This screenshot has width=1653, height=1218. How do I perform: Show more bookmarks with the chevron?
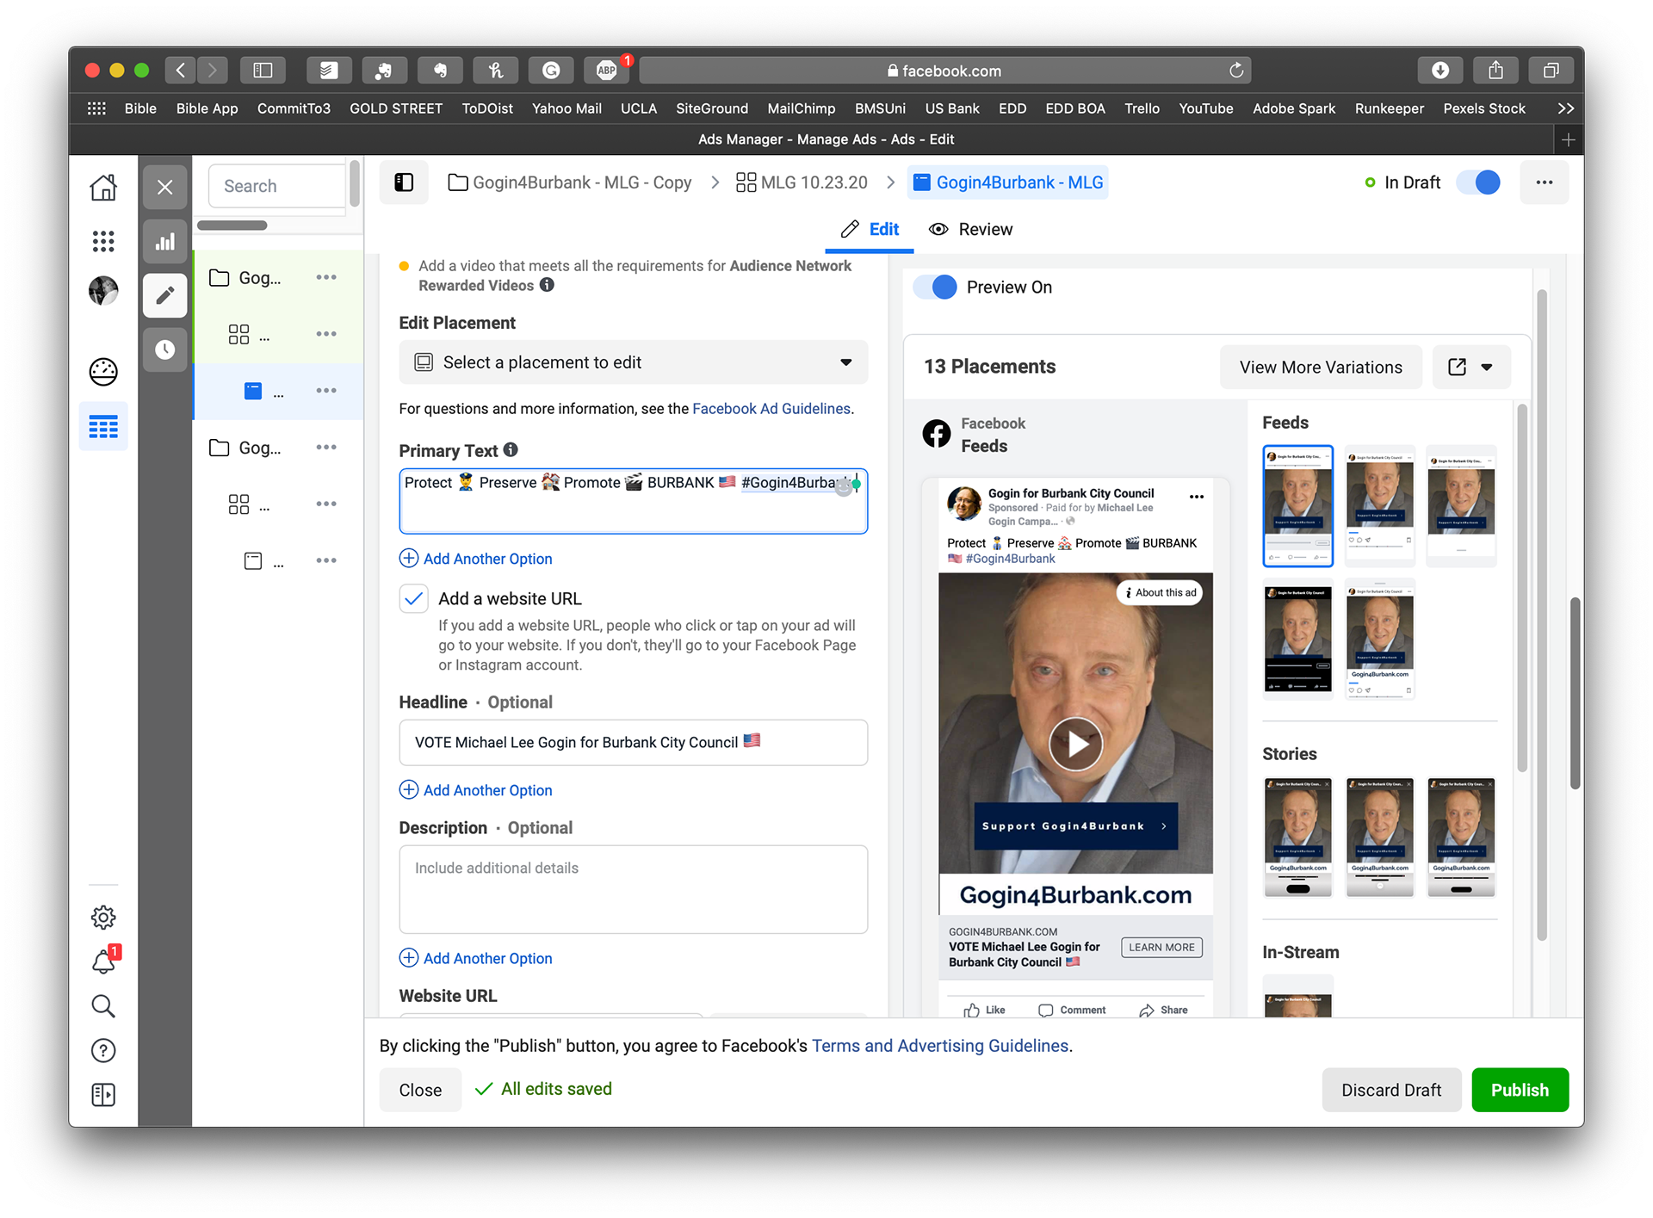pyautogui.click(x=1565, y=108)
